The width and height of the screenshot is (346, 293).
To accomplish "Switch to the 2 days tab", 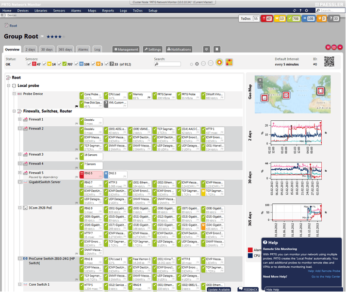I will [30, 49].
